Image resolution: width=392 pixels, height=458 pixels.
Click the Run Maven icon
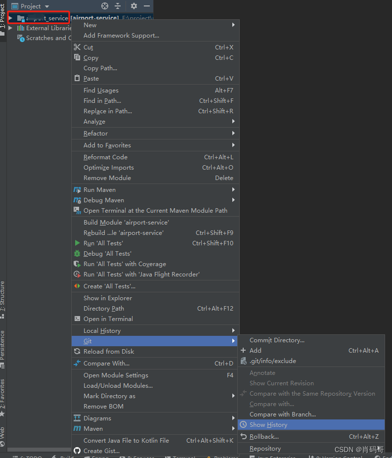point(77,190)
